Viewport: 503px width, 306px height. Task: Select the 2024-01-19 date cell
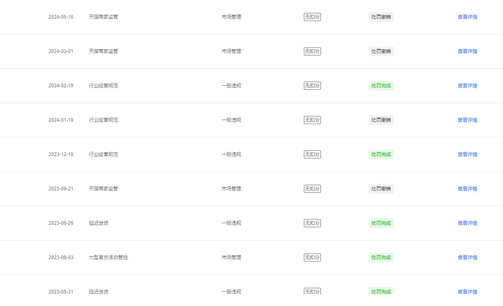[x=61, y=120]
